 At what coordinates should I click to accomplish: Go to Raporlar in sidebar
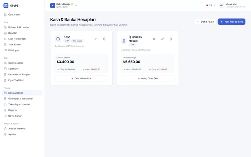pyautogui.click(x=22, y=110)
